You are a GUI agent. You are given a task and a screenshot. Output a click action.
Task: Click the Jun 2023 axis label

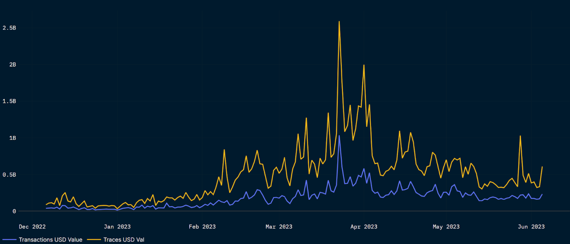pyautogui.click(x=531, y=227)
